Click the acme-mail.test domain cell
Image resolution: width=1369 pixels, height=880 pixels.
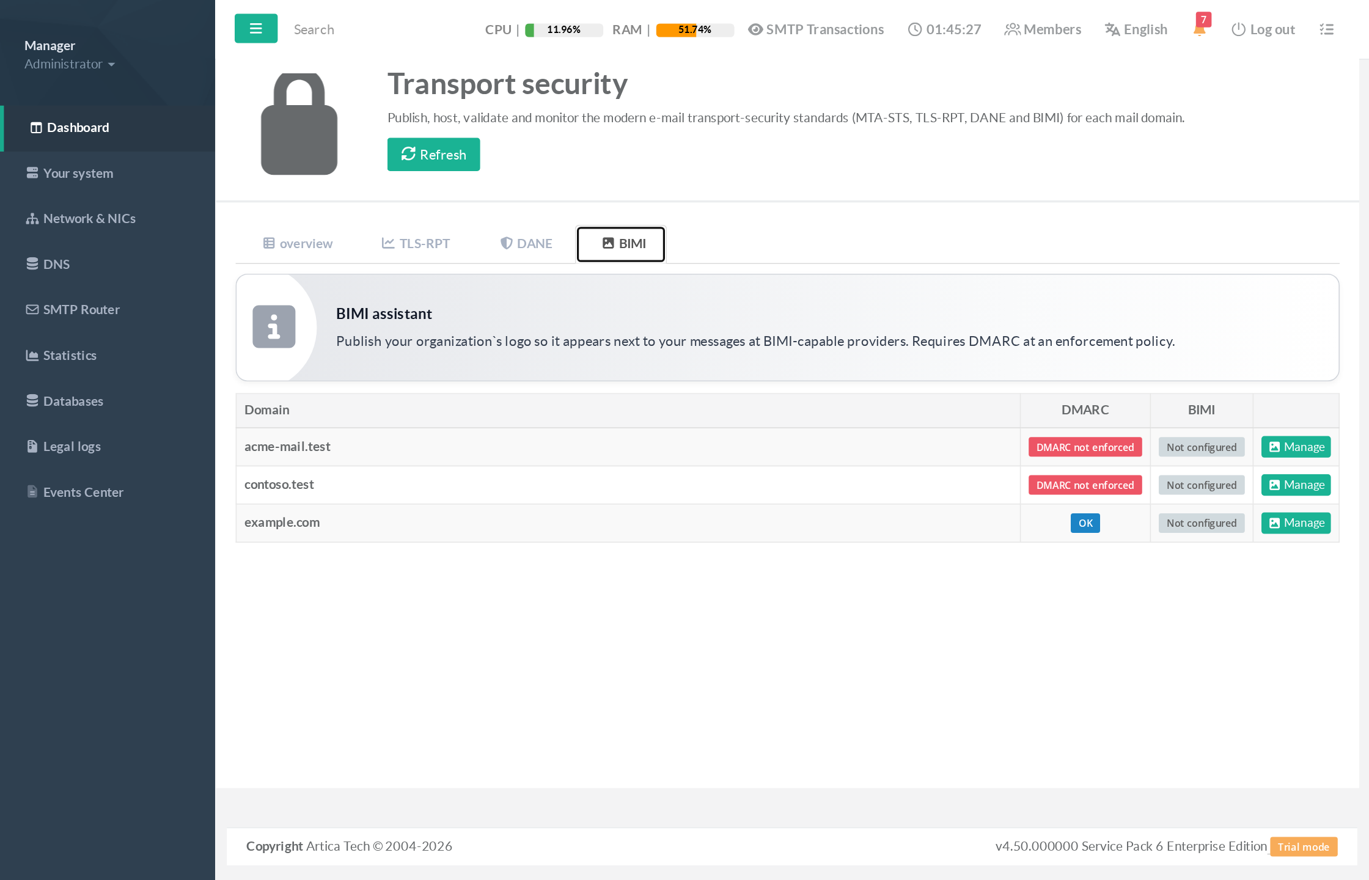tap(628, 447)
